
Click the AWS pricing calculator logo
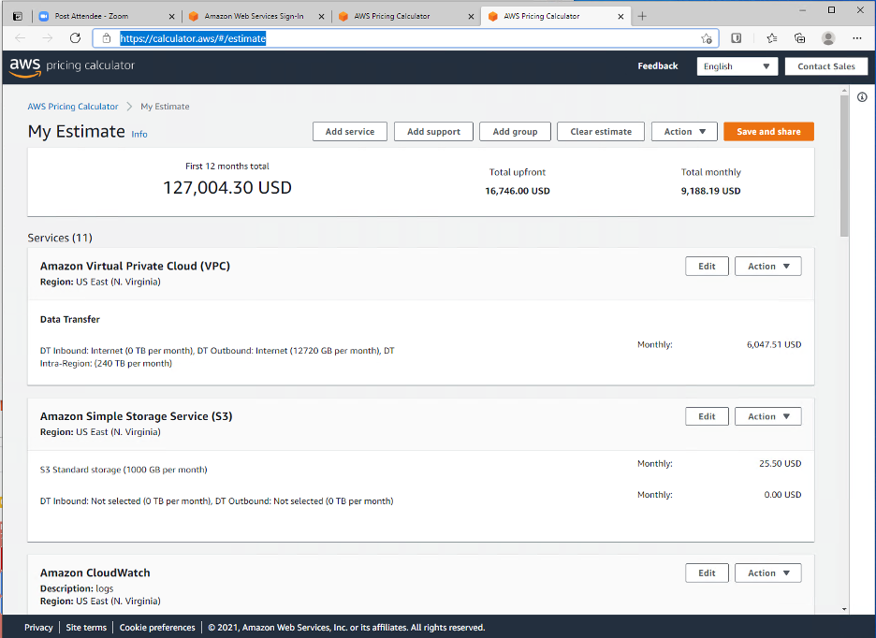click(x=72, y=66)
